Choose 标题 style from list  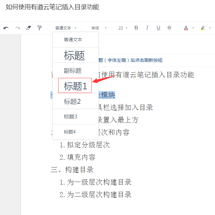76,55
